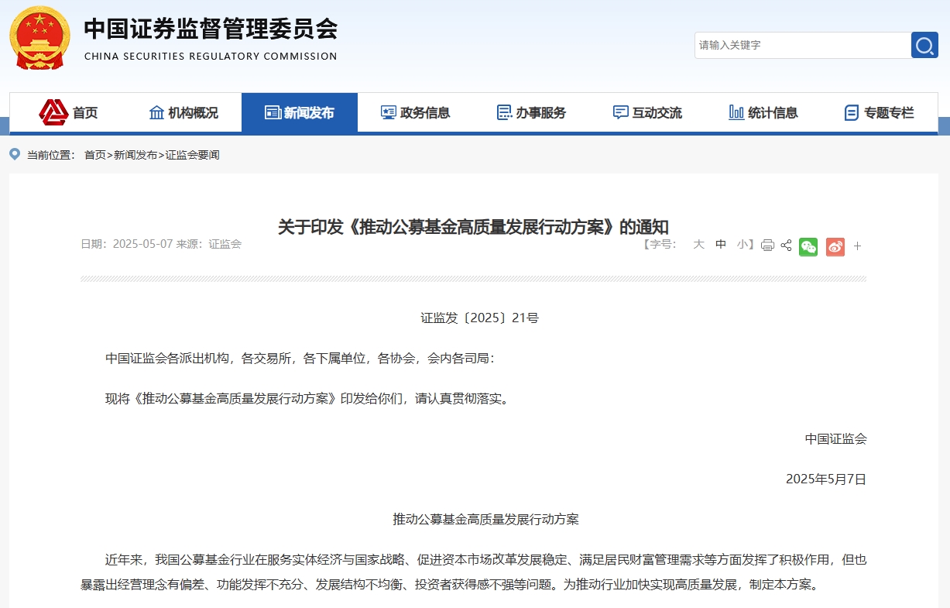950x608 pixels.
Task: Click the 证监会要闻 breadcrumb link
Action: (x=193, y=155)
